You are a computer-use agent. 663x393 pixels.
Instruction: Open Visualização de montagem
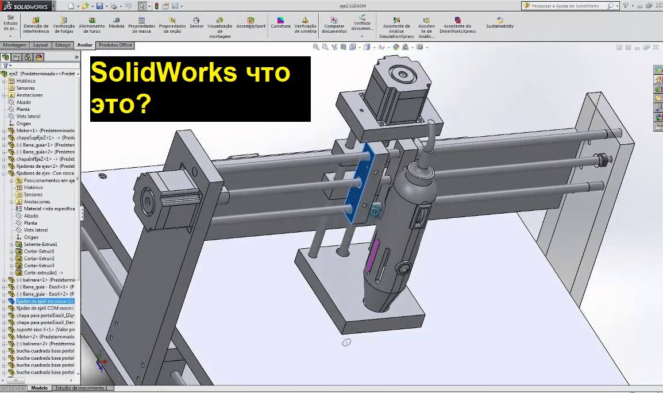point(220,28)
